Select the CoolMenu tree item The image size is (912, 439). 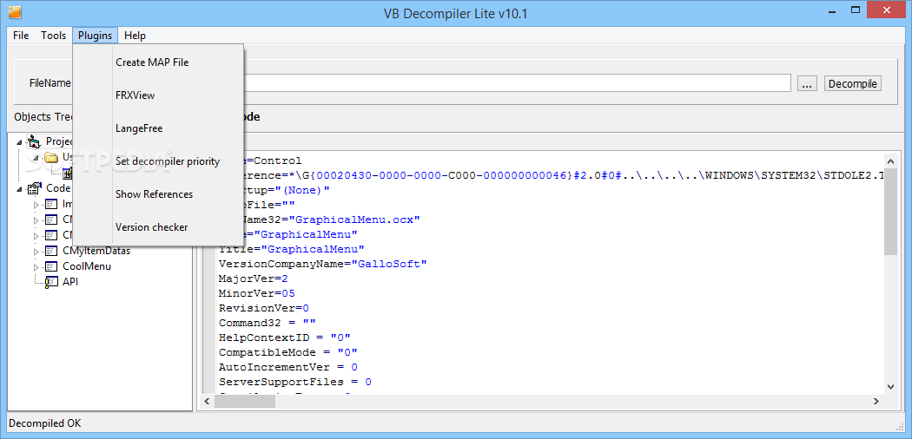click(x=87, y=266)
